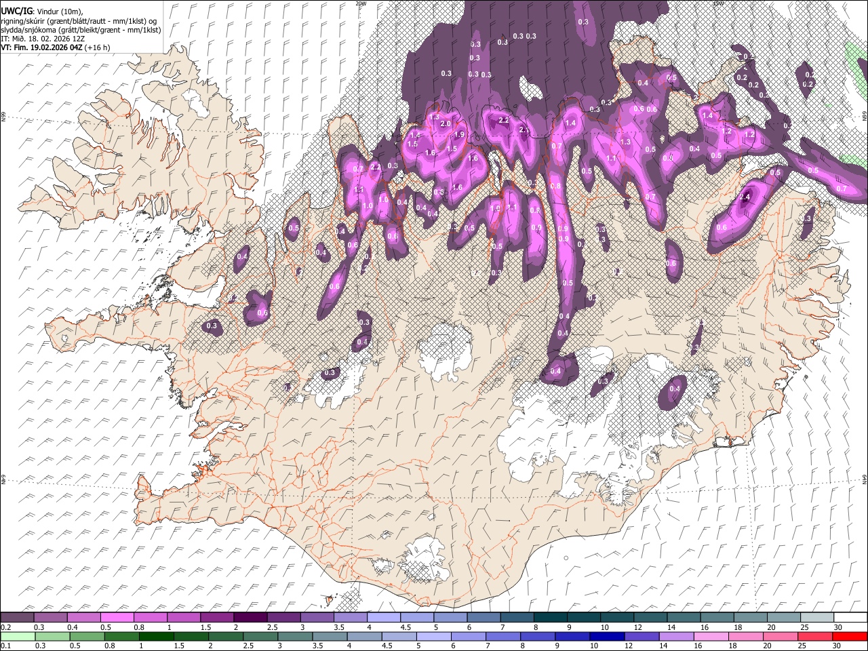Select the '30' label in the upper legend row

pyautogui.click(x=837, y=627)
